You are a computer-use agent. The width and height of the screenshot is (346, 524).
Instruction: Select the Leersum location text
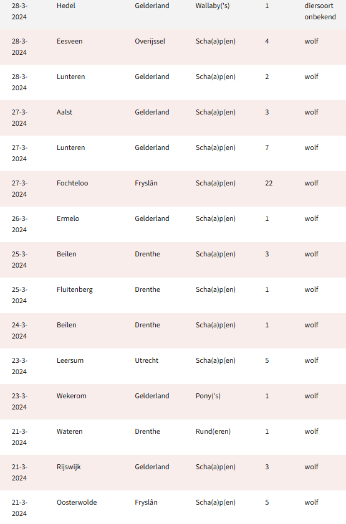tap(70, 360)
